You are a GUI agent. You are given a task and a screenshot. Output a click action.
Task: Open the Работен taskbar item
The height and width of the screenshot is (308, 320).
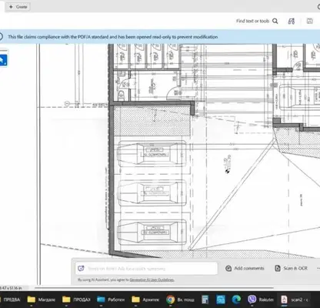111,300
